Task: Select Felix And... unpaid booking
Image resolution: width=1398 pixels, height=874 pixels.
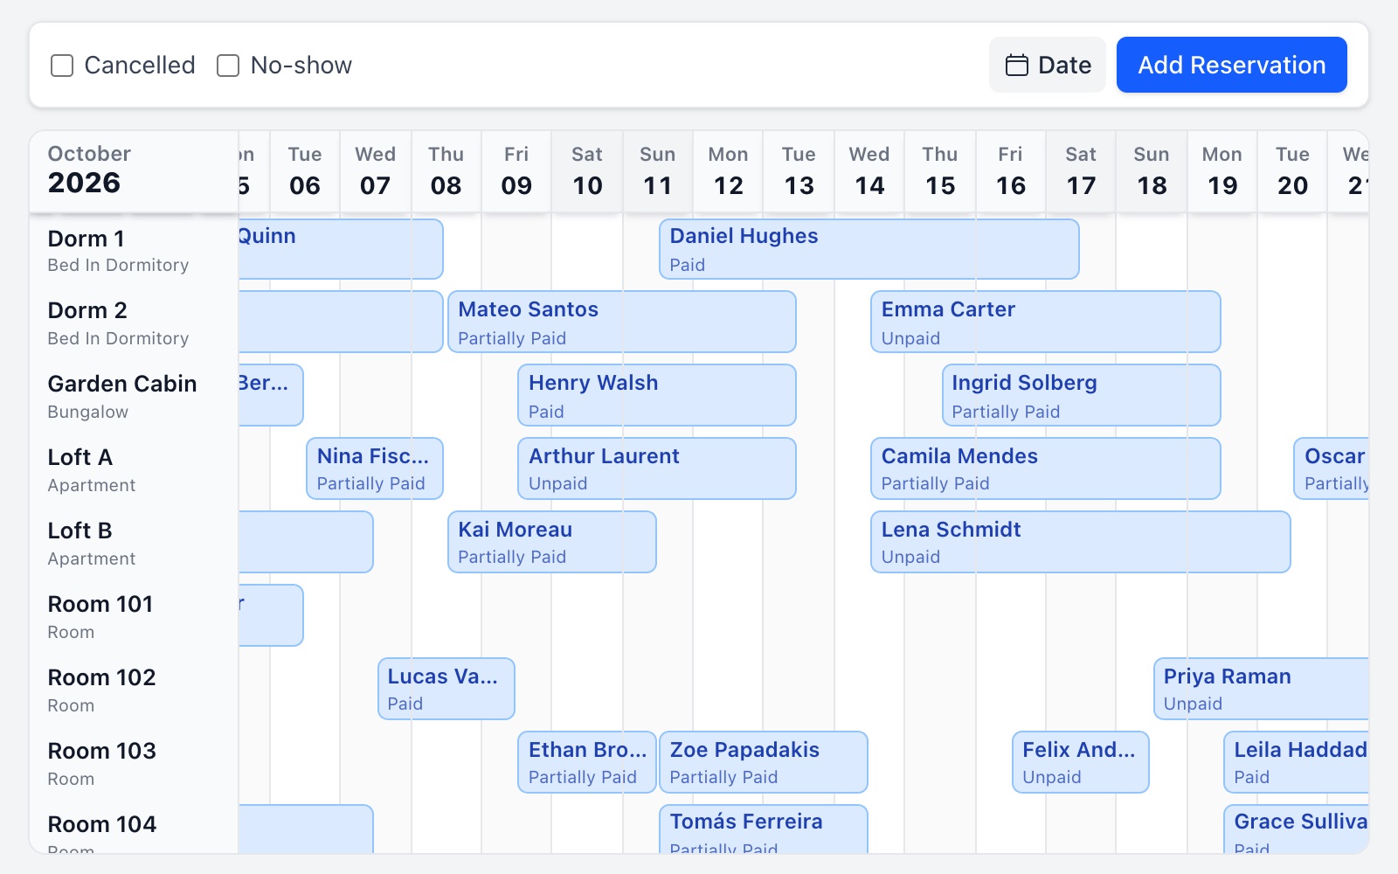Action: pos(1081,763)
